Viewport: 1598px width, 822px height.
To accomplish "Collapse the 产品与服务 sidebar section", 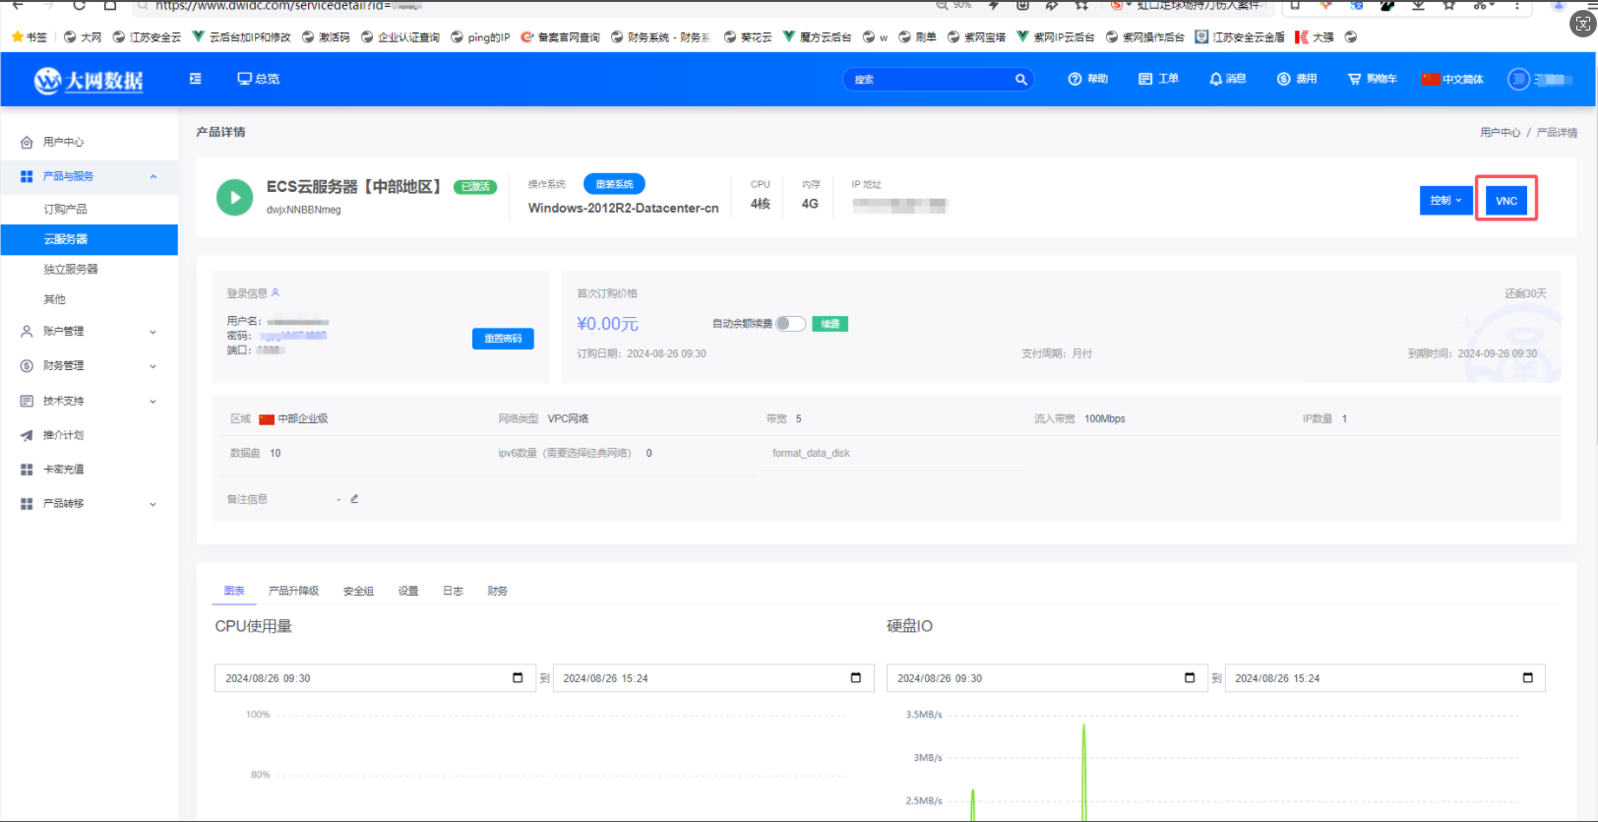I will click(89, 176).
